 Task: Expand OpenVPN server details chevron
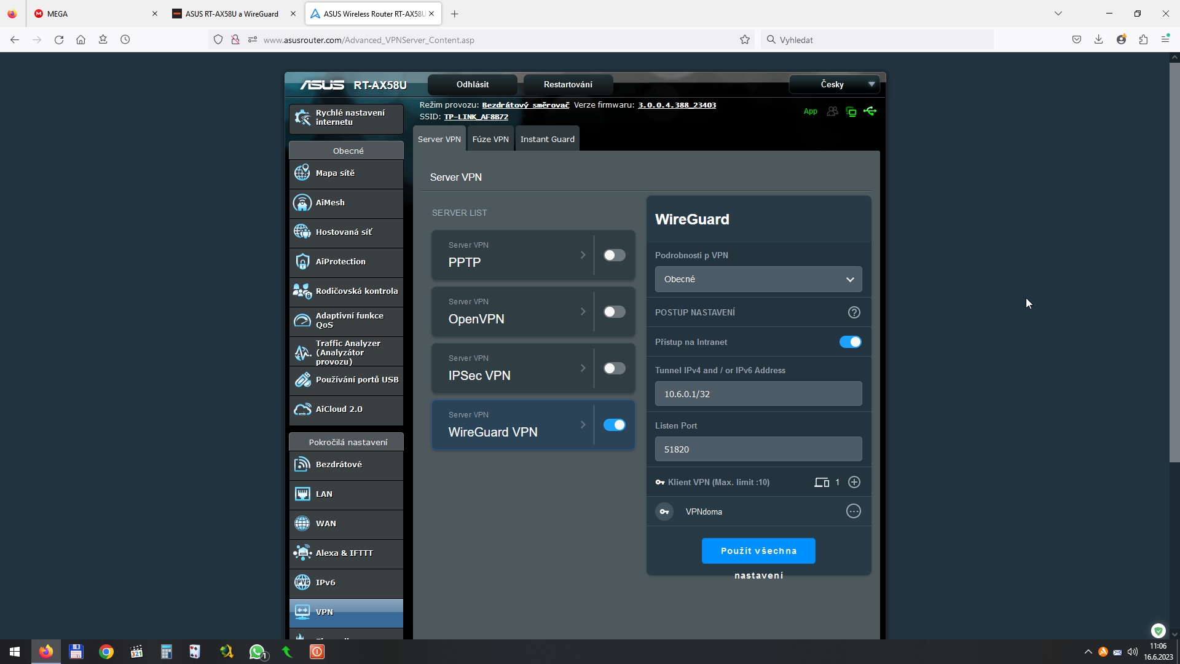[x=583, y=312]
